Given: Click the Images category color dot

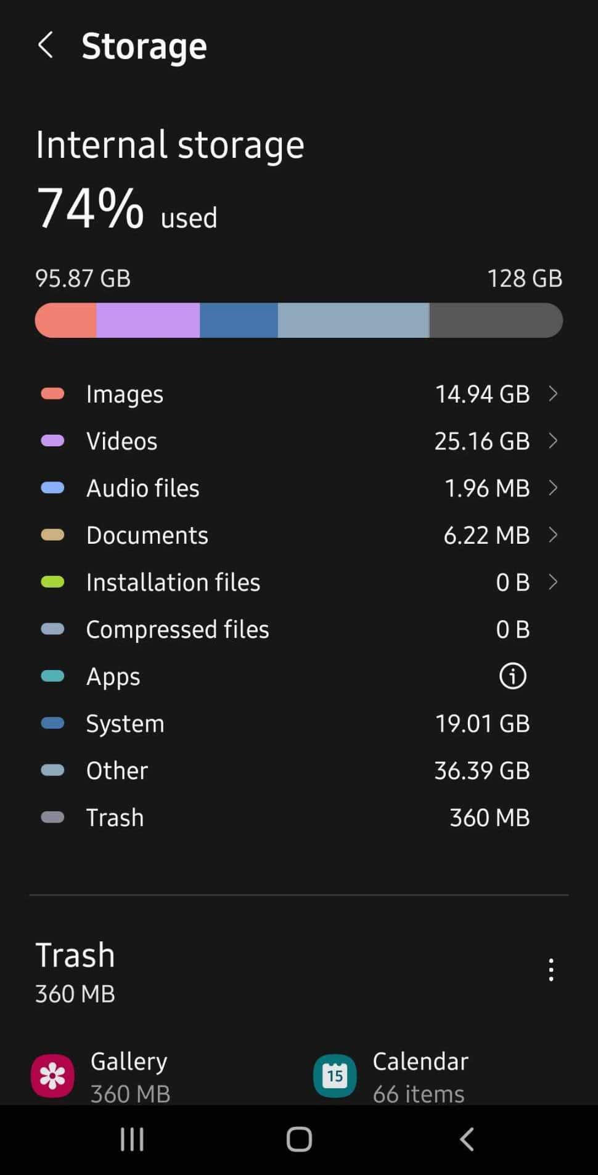Looking at the screenshot, I should (x=53, y=394).
